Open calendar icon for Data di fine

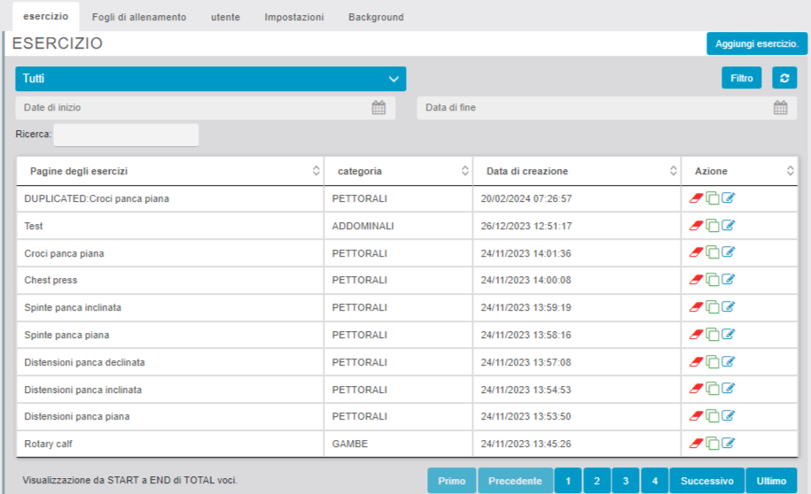[780, 108]
